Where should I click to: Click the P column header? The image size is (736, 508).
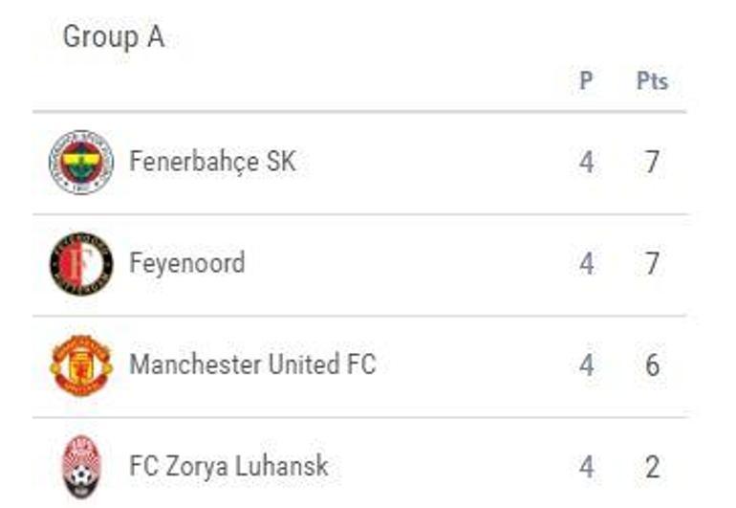click(586, 81)
